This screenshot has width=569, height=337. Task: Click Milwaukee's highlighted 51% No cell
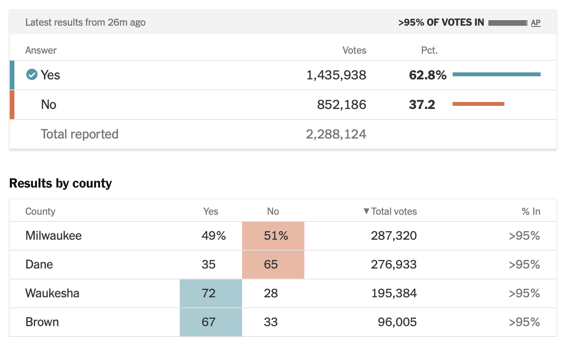point(273,235)
